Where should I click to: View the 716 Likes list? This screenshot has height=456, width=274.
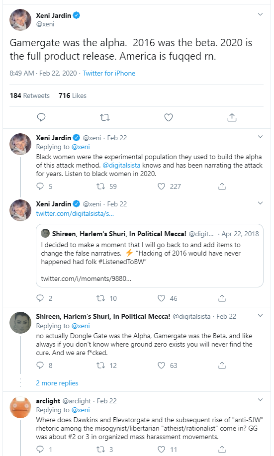coord(73,95)
